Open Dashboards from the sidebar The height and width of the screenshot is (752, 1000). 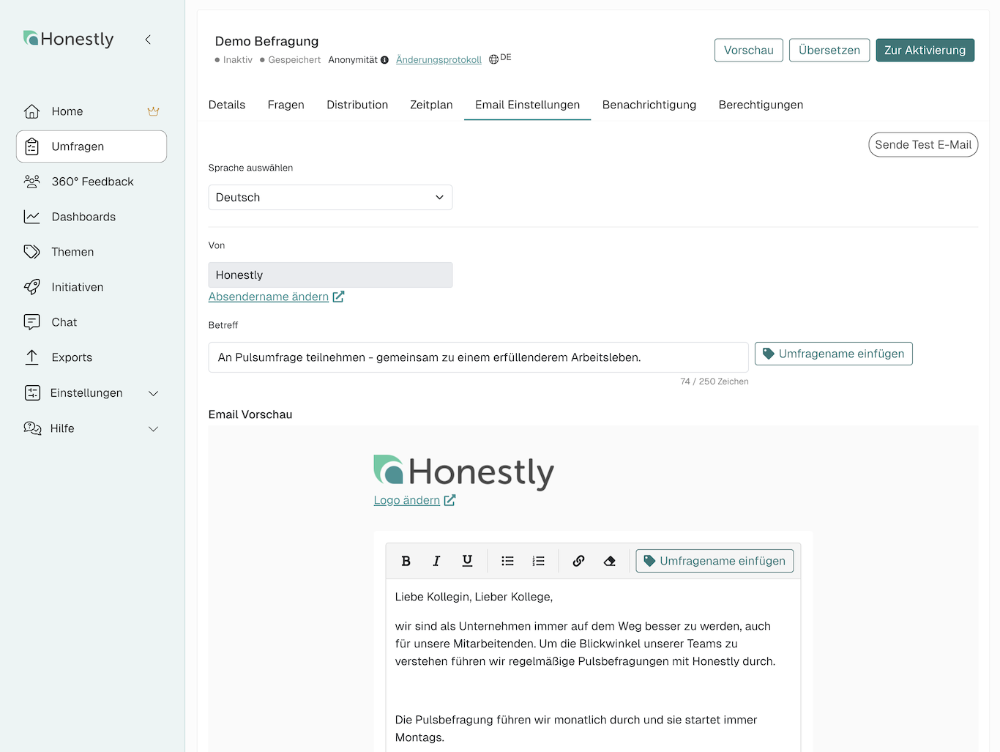tap(83, 217)
